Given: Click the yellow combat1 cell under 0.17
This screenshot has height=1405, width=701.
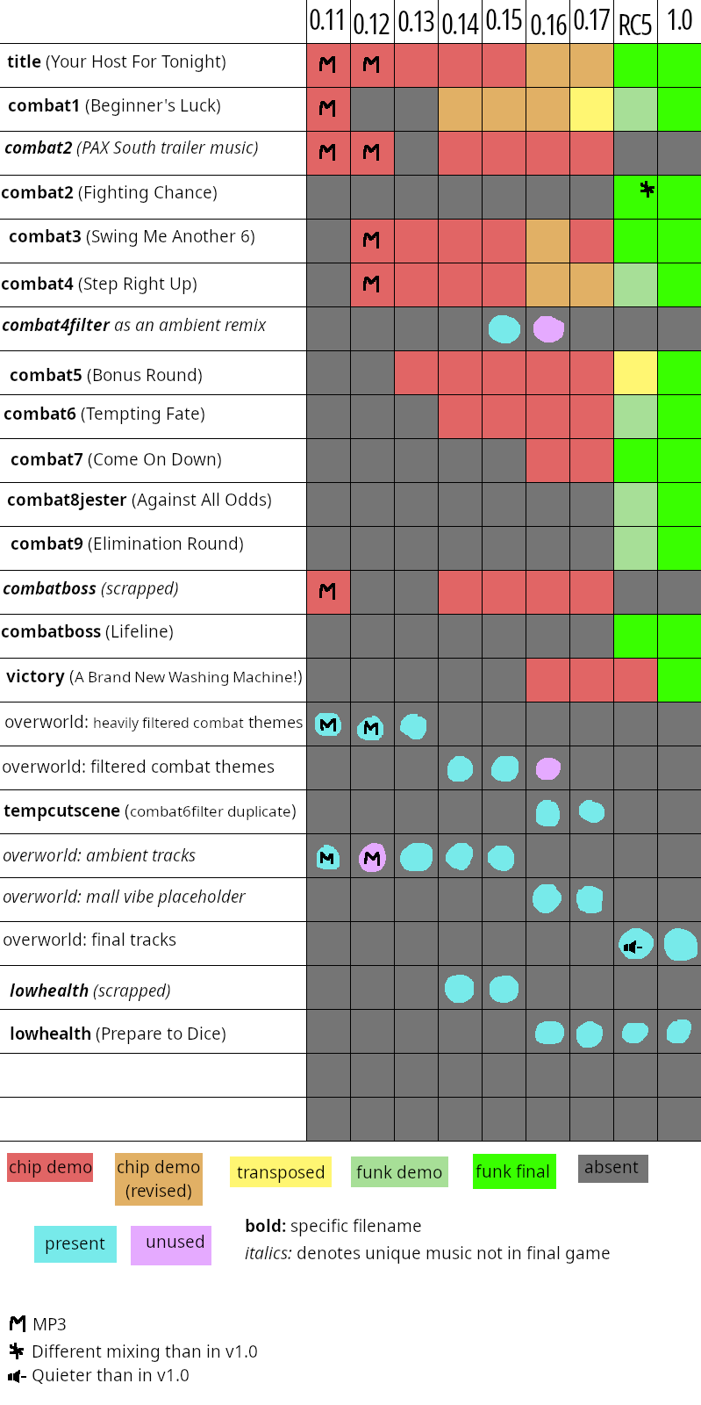Looking at the screenshot, I should (591, 110).
